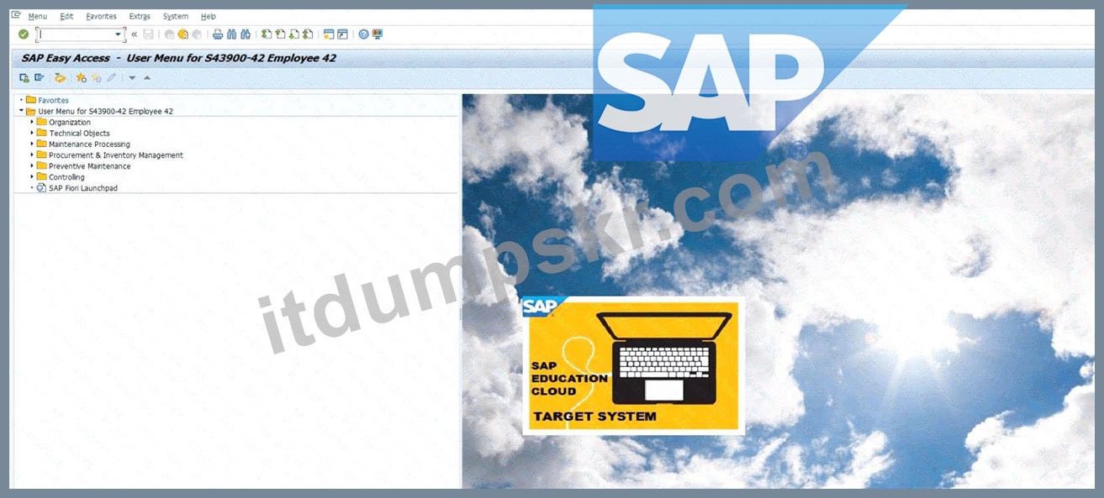1104x498 pixels.
Task: Click the green Enter checkmark icon
Action: pyautogui.click(x=24, y=34)
